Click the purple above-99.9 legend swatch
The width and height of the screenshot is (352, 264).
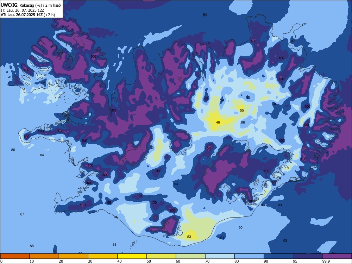pos(337,256)
